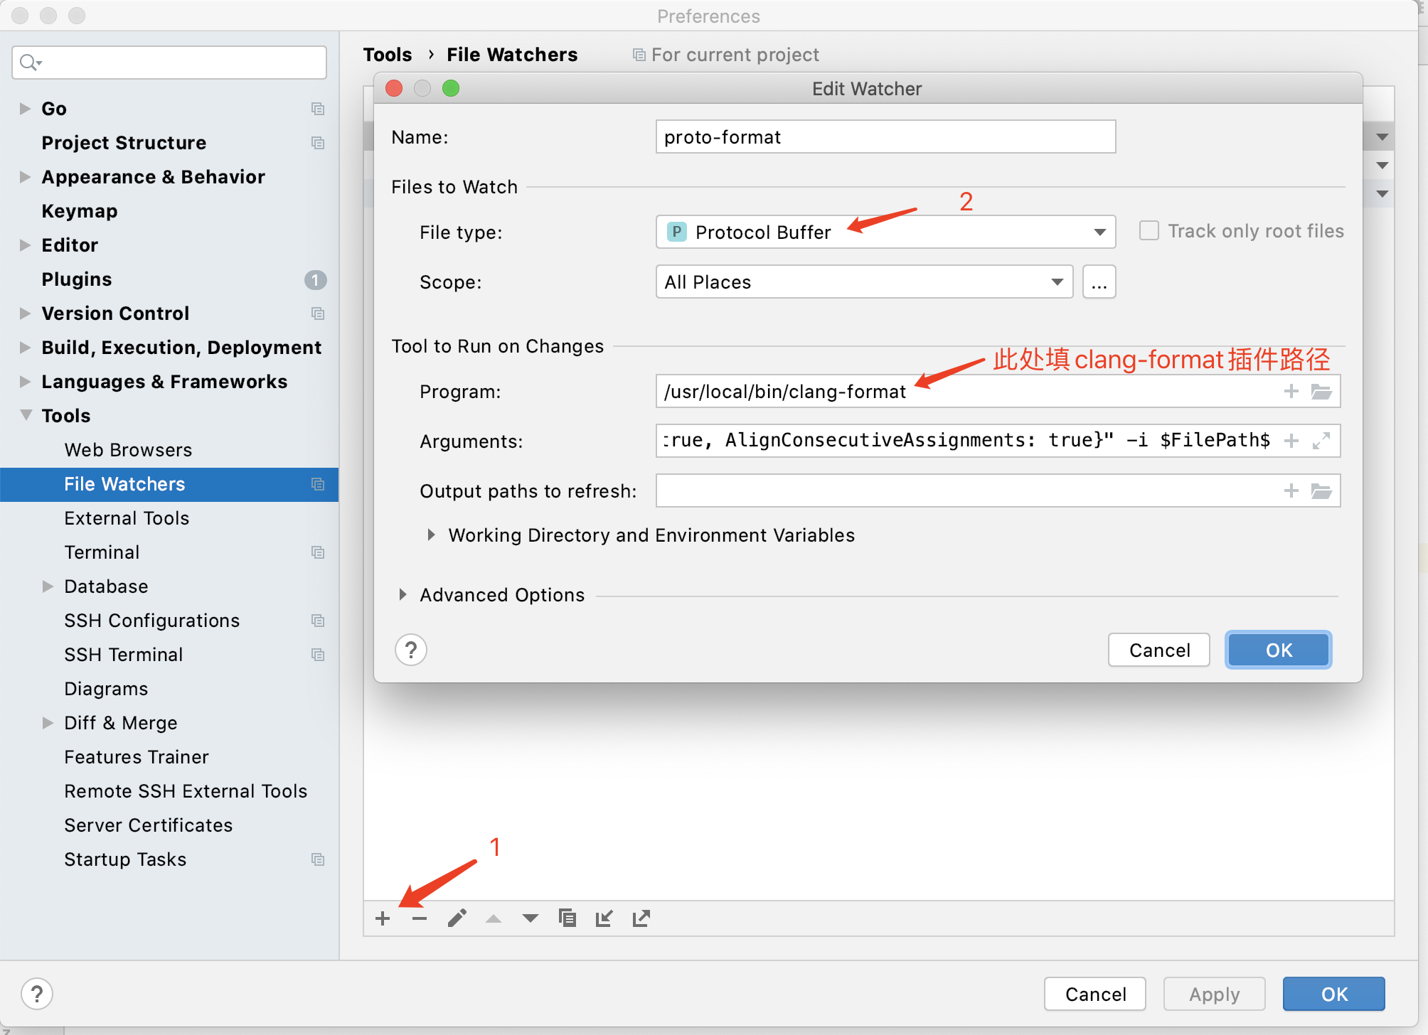Select File Watchers in settings tree
The width and height of the screenshot is (1428, 1035).
point(169,484)
